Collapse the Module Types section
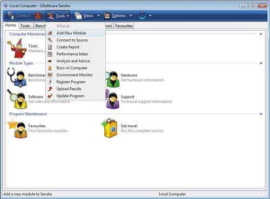Screen dimensions: 270x199 coord(261,63)
